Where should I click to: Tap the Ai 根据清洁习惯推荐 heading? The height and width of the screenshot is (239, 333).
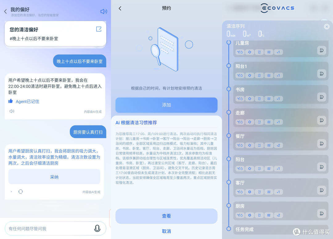click(x=136, y=123)
